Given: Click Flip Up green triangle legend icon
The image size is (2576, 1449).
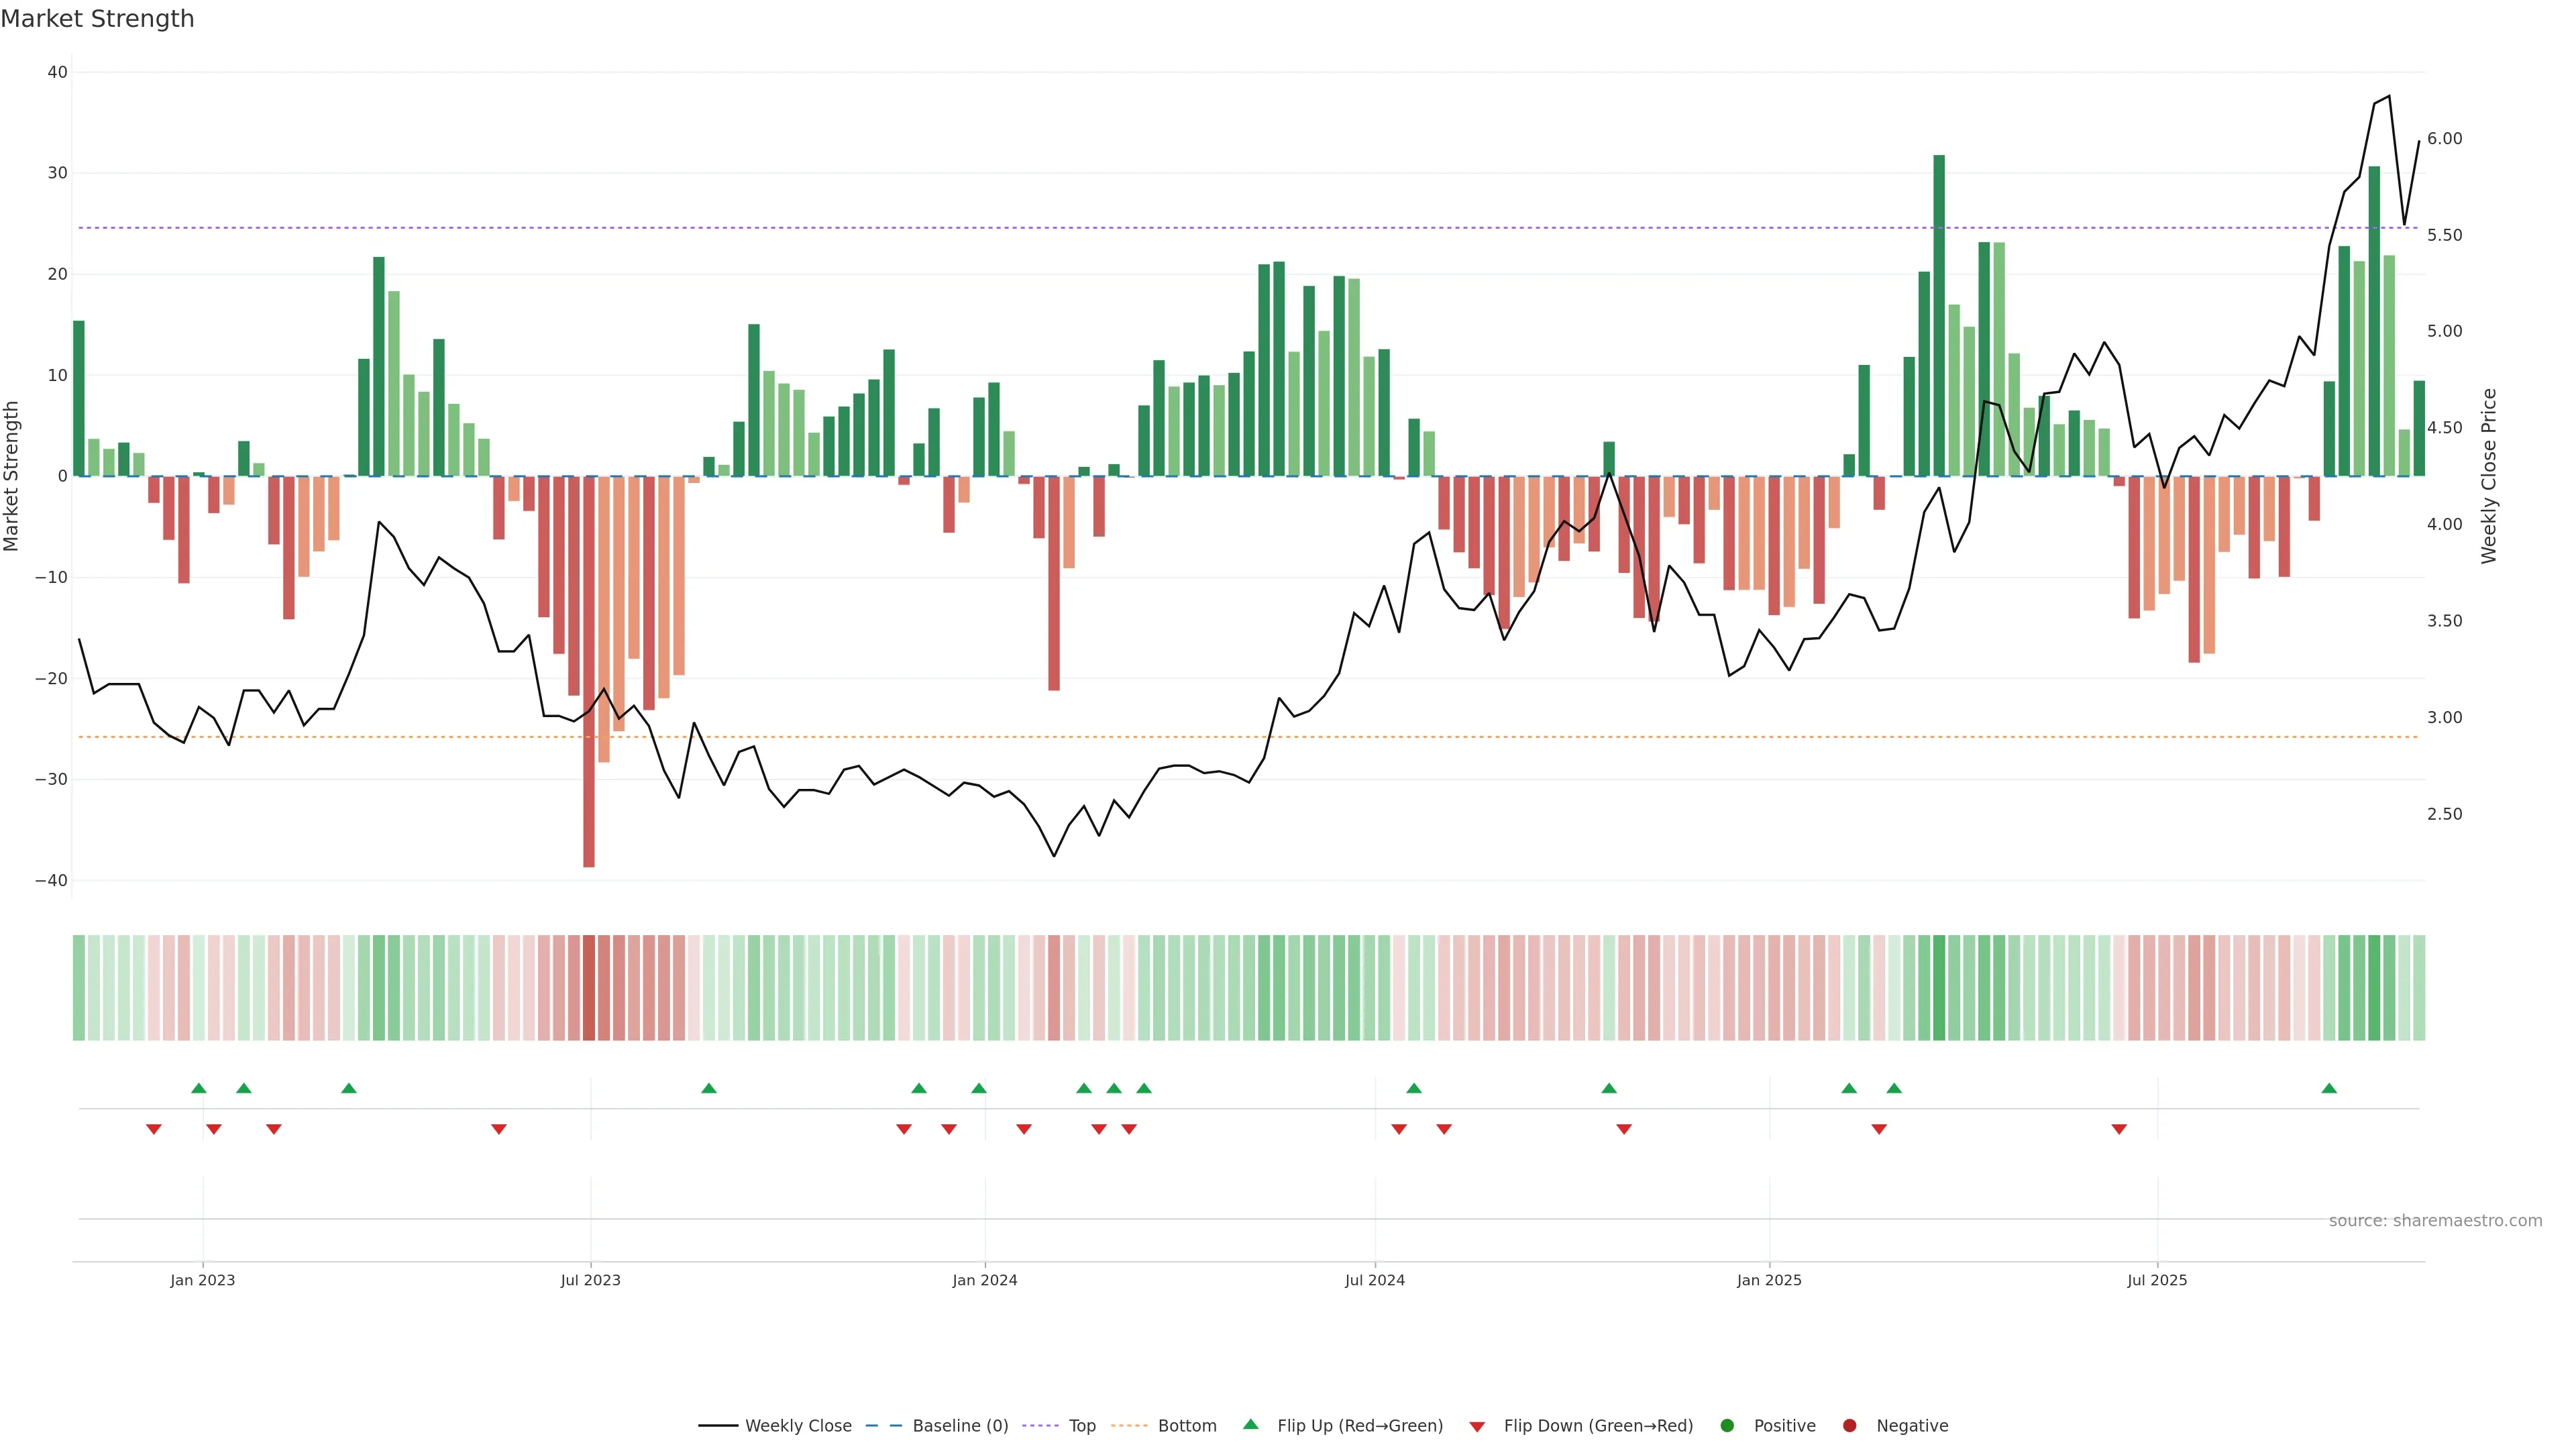Looking at the screenshot, I should pyautogui.click(x=1250, y=1424).
